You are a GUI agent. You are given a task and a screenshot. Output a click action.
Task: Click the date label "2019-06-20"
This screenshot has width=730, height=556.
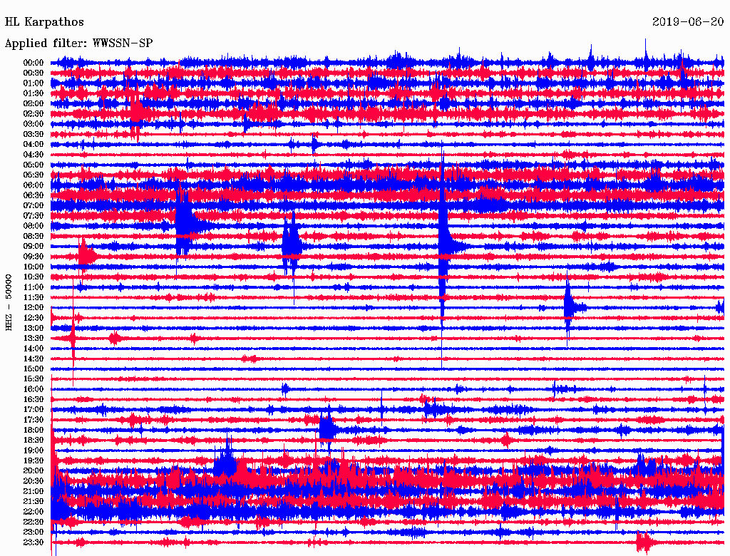(x=688, y=22)
